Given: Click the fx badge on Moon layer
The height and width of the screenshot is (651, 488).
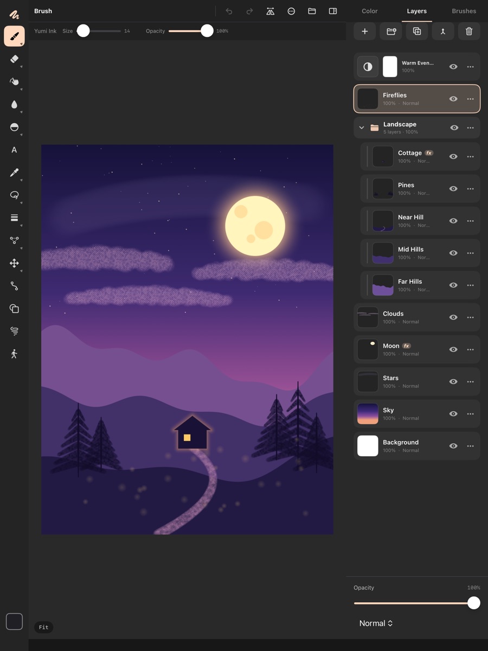Looking at the screenshot, I should pos(407,346).
